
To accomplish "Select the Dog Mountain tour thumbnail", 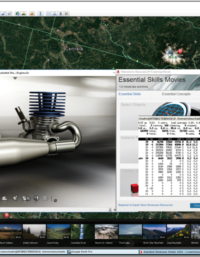I will (x=178, y=232).
